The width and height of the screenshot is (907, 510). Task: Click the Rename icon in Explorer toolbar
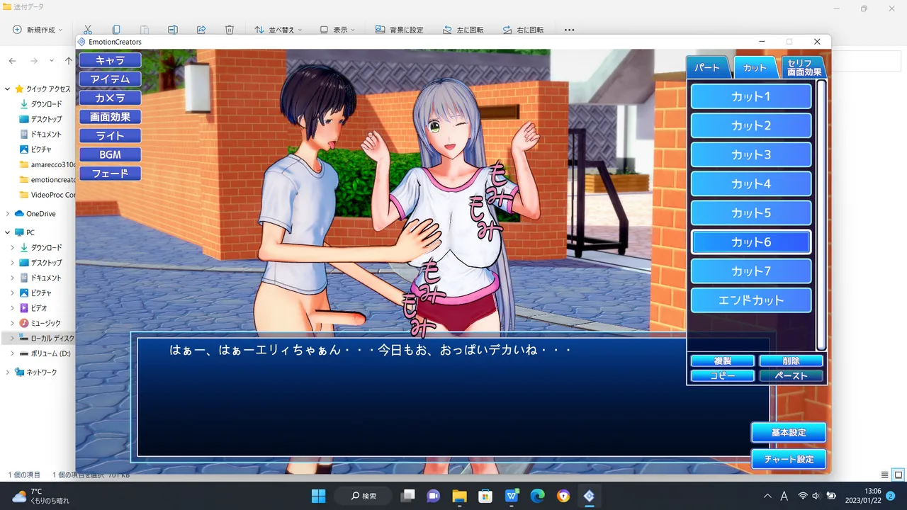[x=173, y=30]
